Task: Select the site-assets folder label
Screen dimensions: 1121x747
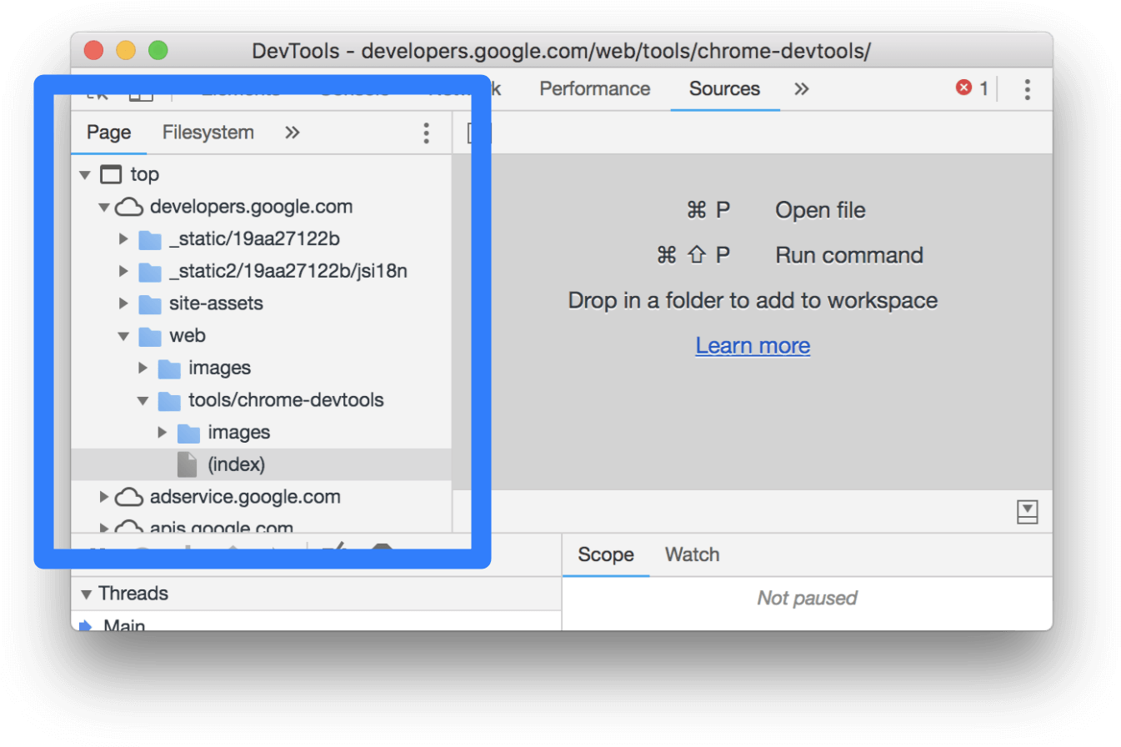Action: [x=216, y=303]
